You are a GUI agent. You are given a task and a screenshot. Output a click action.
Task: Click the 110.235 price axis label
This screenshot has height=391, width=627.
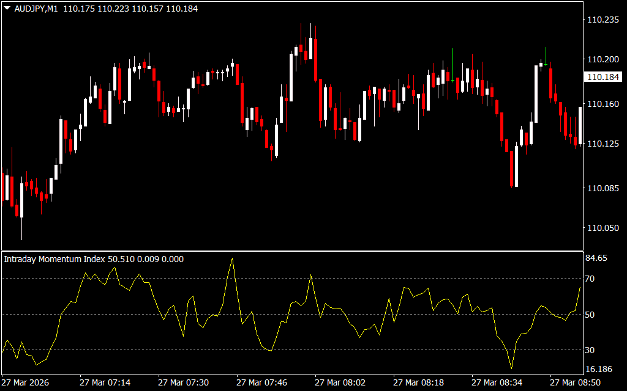(603, 20)
